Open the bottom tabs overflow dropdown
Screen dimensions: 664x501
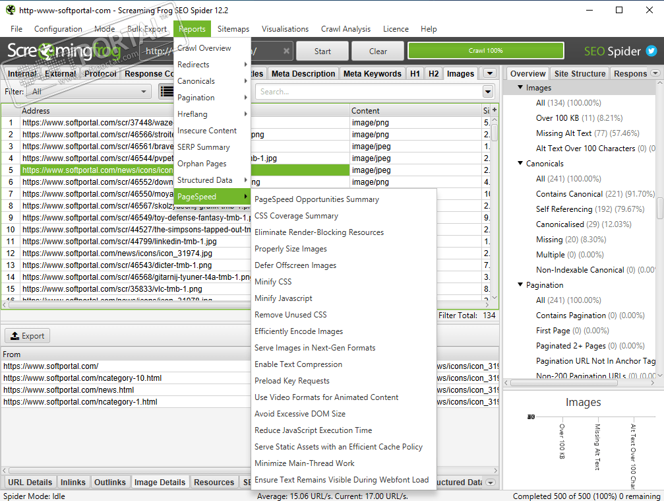click(491, 483)
